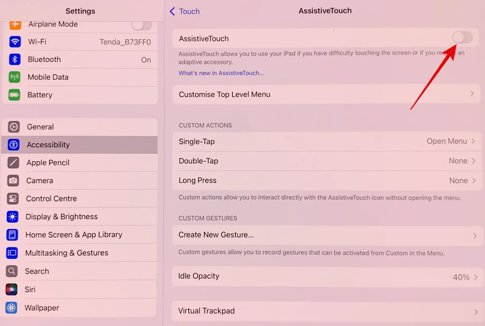Screen dimensions: 485x326
Task: Tap the Wallpaper flower icon
Action: pyautogui.click(x=11, y=308)
